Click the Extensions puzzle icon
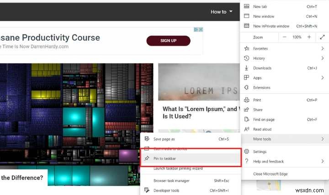 (x=247, y=87)
